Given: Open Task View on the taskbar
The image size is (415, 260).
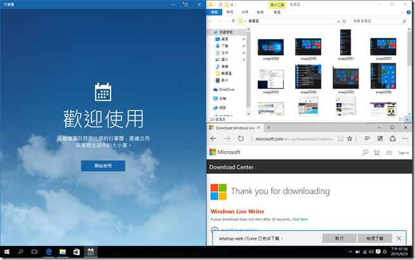Looking at the screenshot, I should (x=34, y=252).
